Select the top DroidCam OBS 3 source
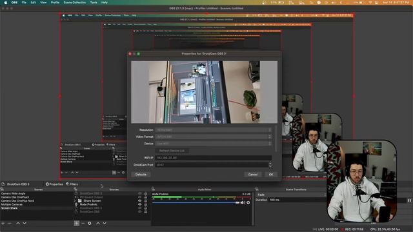Image resolution: width=413 pixels, height=232 pixels. click(x=90, y=193)
